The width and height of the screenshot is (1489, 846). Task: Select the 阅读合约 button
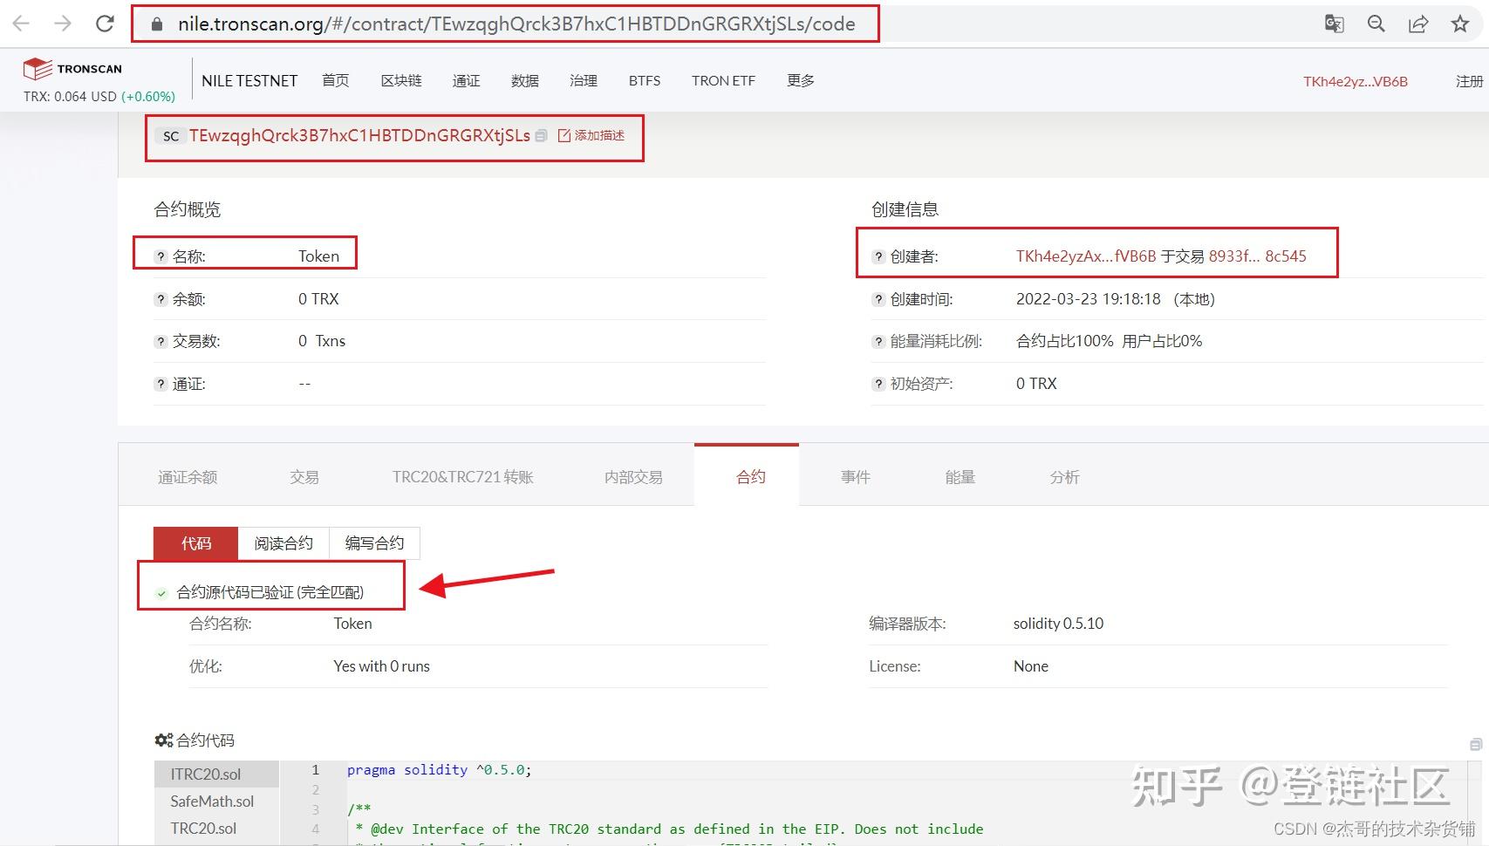[283, 543]
